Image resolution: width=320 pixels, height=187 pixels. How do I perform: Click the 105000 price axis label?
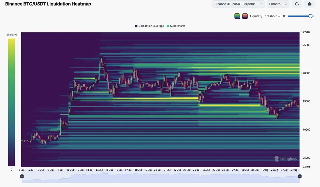click(x=306, y=158)
